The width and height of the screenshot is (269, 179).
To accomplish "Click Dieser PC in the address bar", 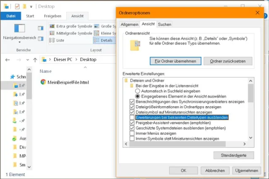I will (x=63, y=59).
